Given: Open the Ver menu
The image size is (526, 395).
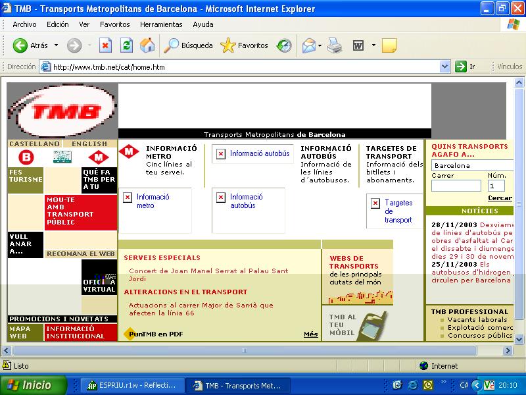Looking at the screenshot, I should tap(84, 24).
